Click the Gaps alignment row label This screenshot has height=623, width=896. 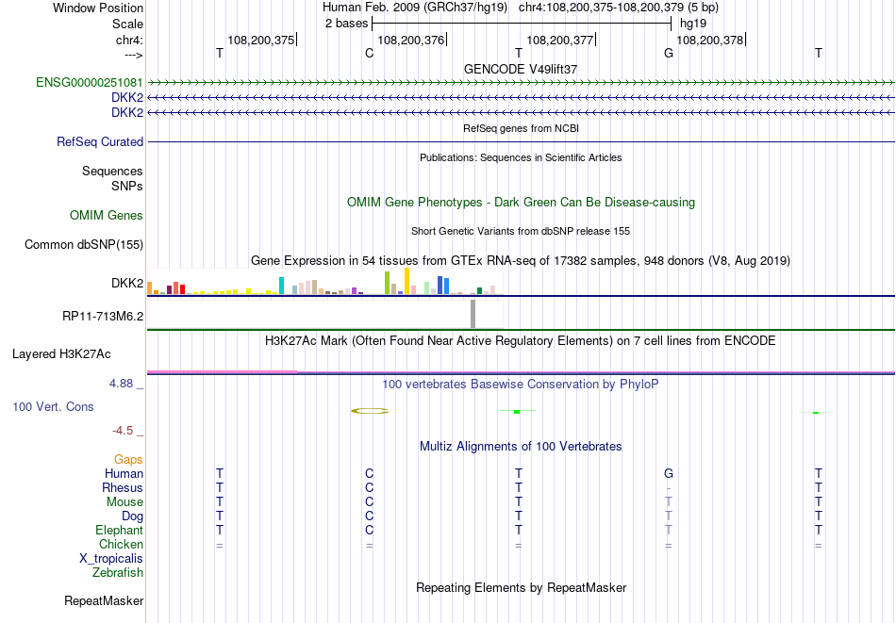(128, 460)
